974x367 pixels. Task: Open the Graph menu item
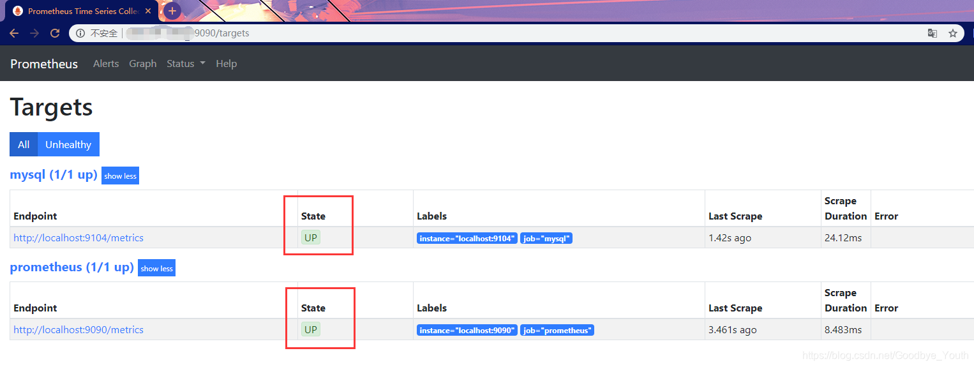[143, 64]
